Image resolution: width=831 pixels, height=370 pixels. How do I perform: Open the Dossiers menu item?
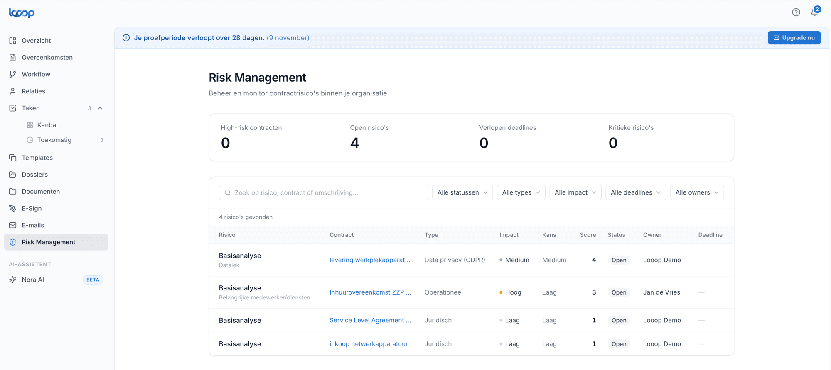click(56, 175)
